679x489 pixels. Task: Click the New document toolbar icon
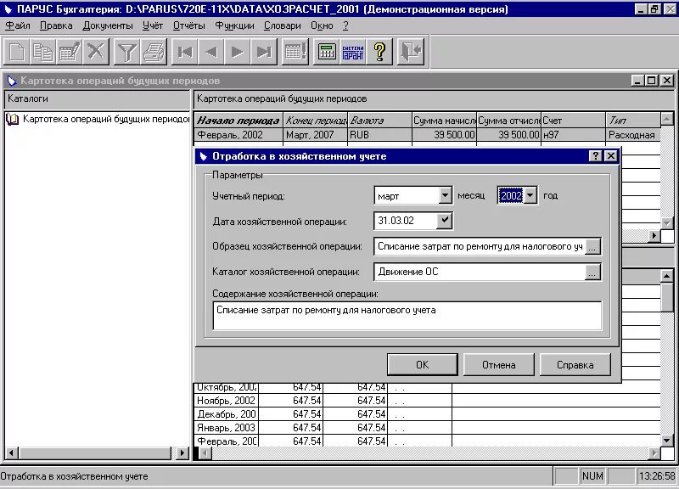point(17,52)
